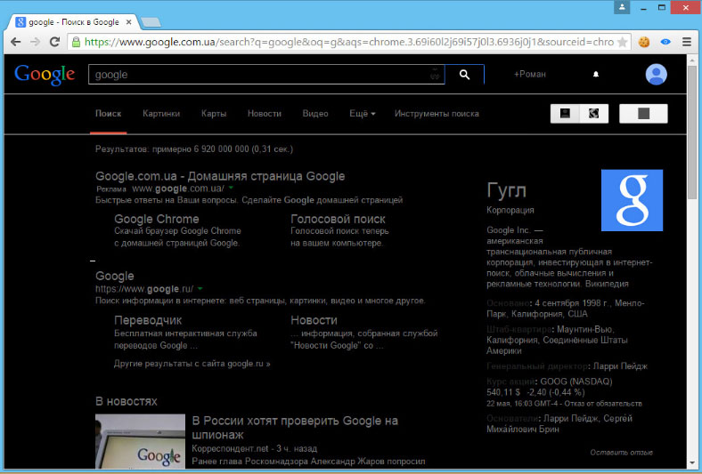Click the blue eye extension icon
The height and width of the screenshot is (474, 702).
665,42
